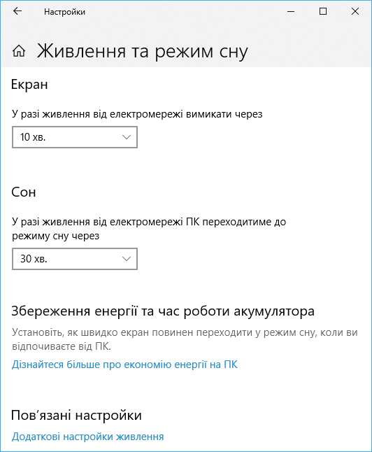Viewport: 372px width, 452px height.
Task: Minimize the Настройки window
Action: 291,11
